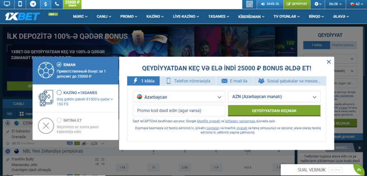
Task: Click the callback phone handset icon
Action: click(x=57, y=4)
